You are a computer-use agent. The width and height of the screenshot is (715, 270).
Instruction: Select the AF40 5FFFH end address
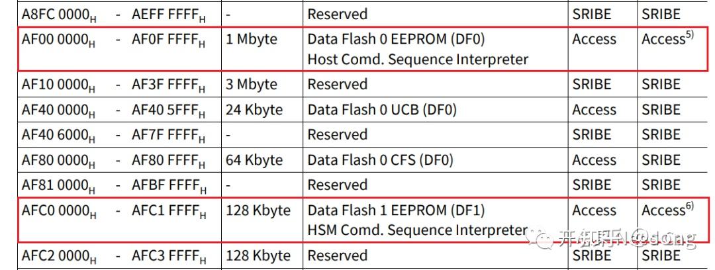pos(169,111)
